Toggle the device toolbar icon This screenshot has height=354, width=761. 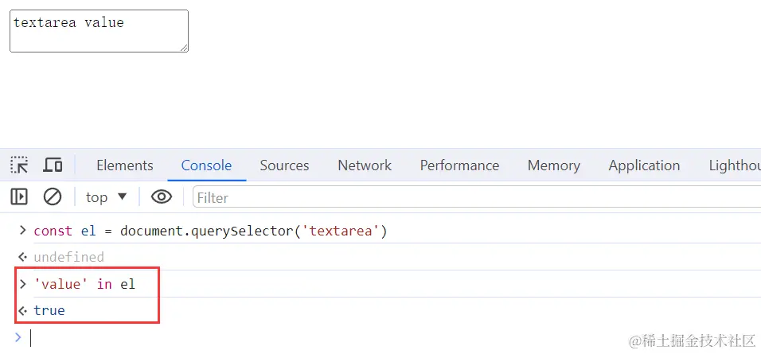coord(53,165)
